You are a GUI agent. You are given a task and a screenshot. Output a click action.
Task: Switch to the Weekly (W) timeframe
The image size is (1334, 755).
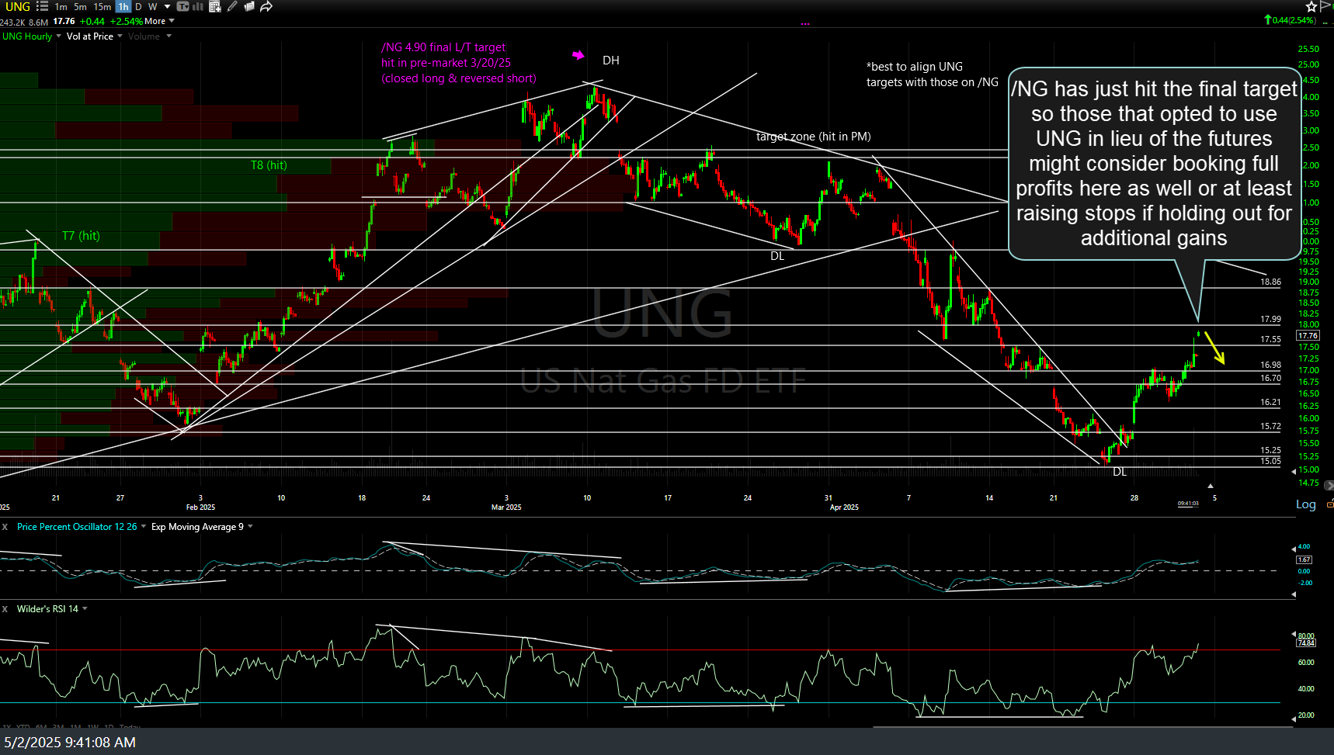[x=152, y=6]
